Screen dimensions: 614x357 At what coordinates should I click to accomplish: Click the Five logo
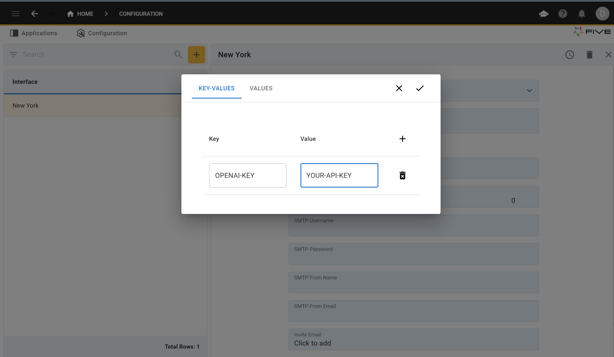pos(592,32)
